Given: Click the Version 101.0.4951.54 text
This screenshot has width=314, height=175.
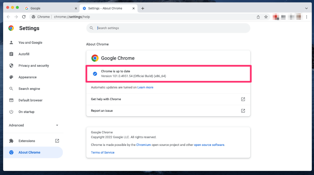Looking at the screenshot, I should pyautogui.click(x=133, y=76).
